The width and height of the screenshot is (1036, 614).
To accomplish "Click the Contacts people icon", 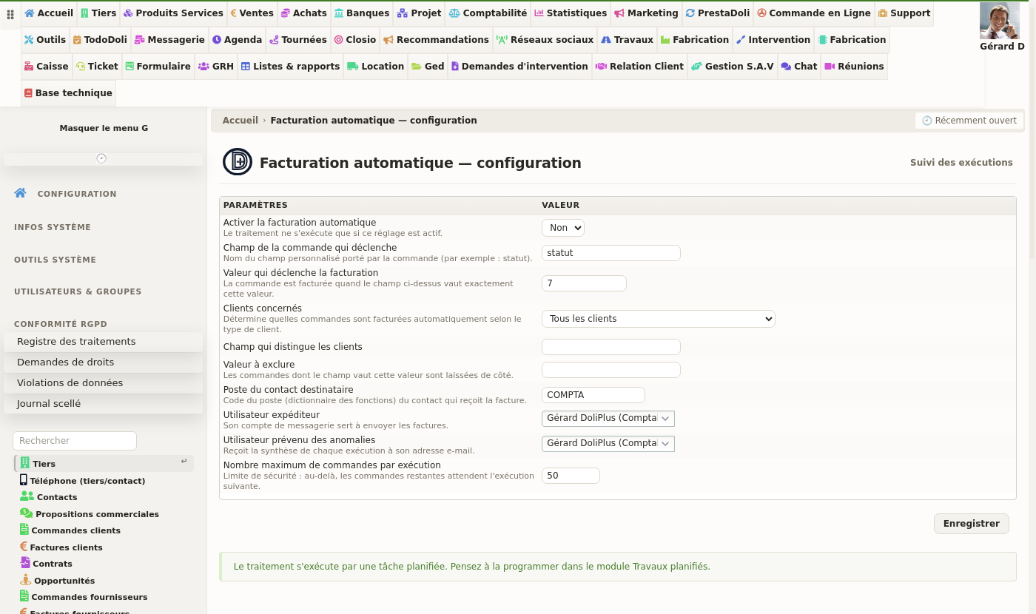I will pos(27,496).
